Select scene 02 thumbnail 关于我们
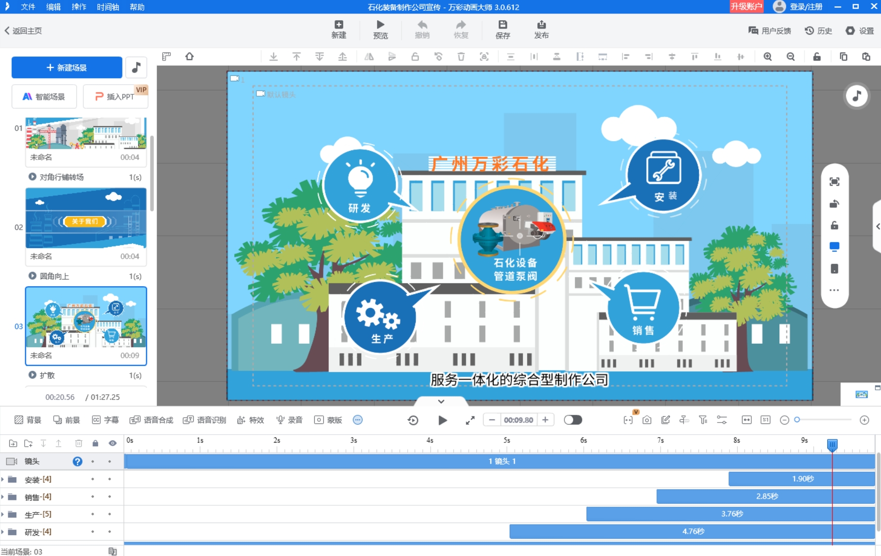Screen dimensions: 881x556 click(x=86, y=218)
